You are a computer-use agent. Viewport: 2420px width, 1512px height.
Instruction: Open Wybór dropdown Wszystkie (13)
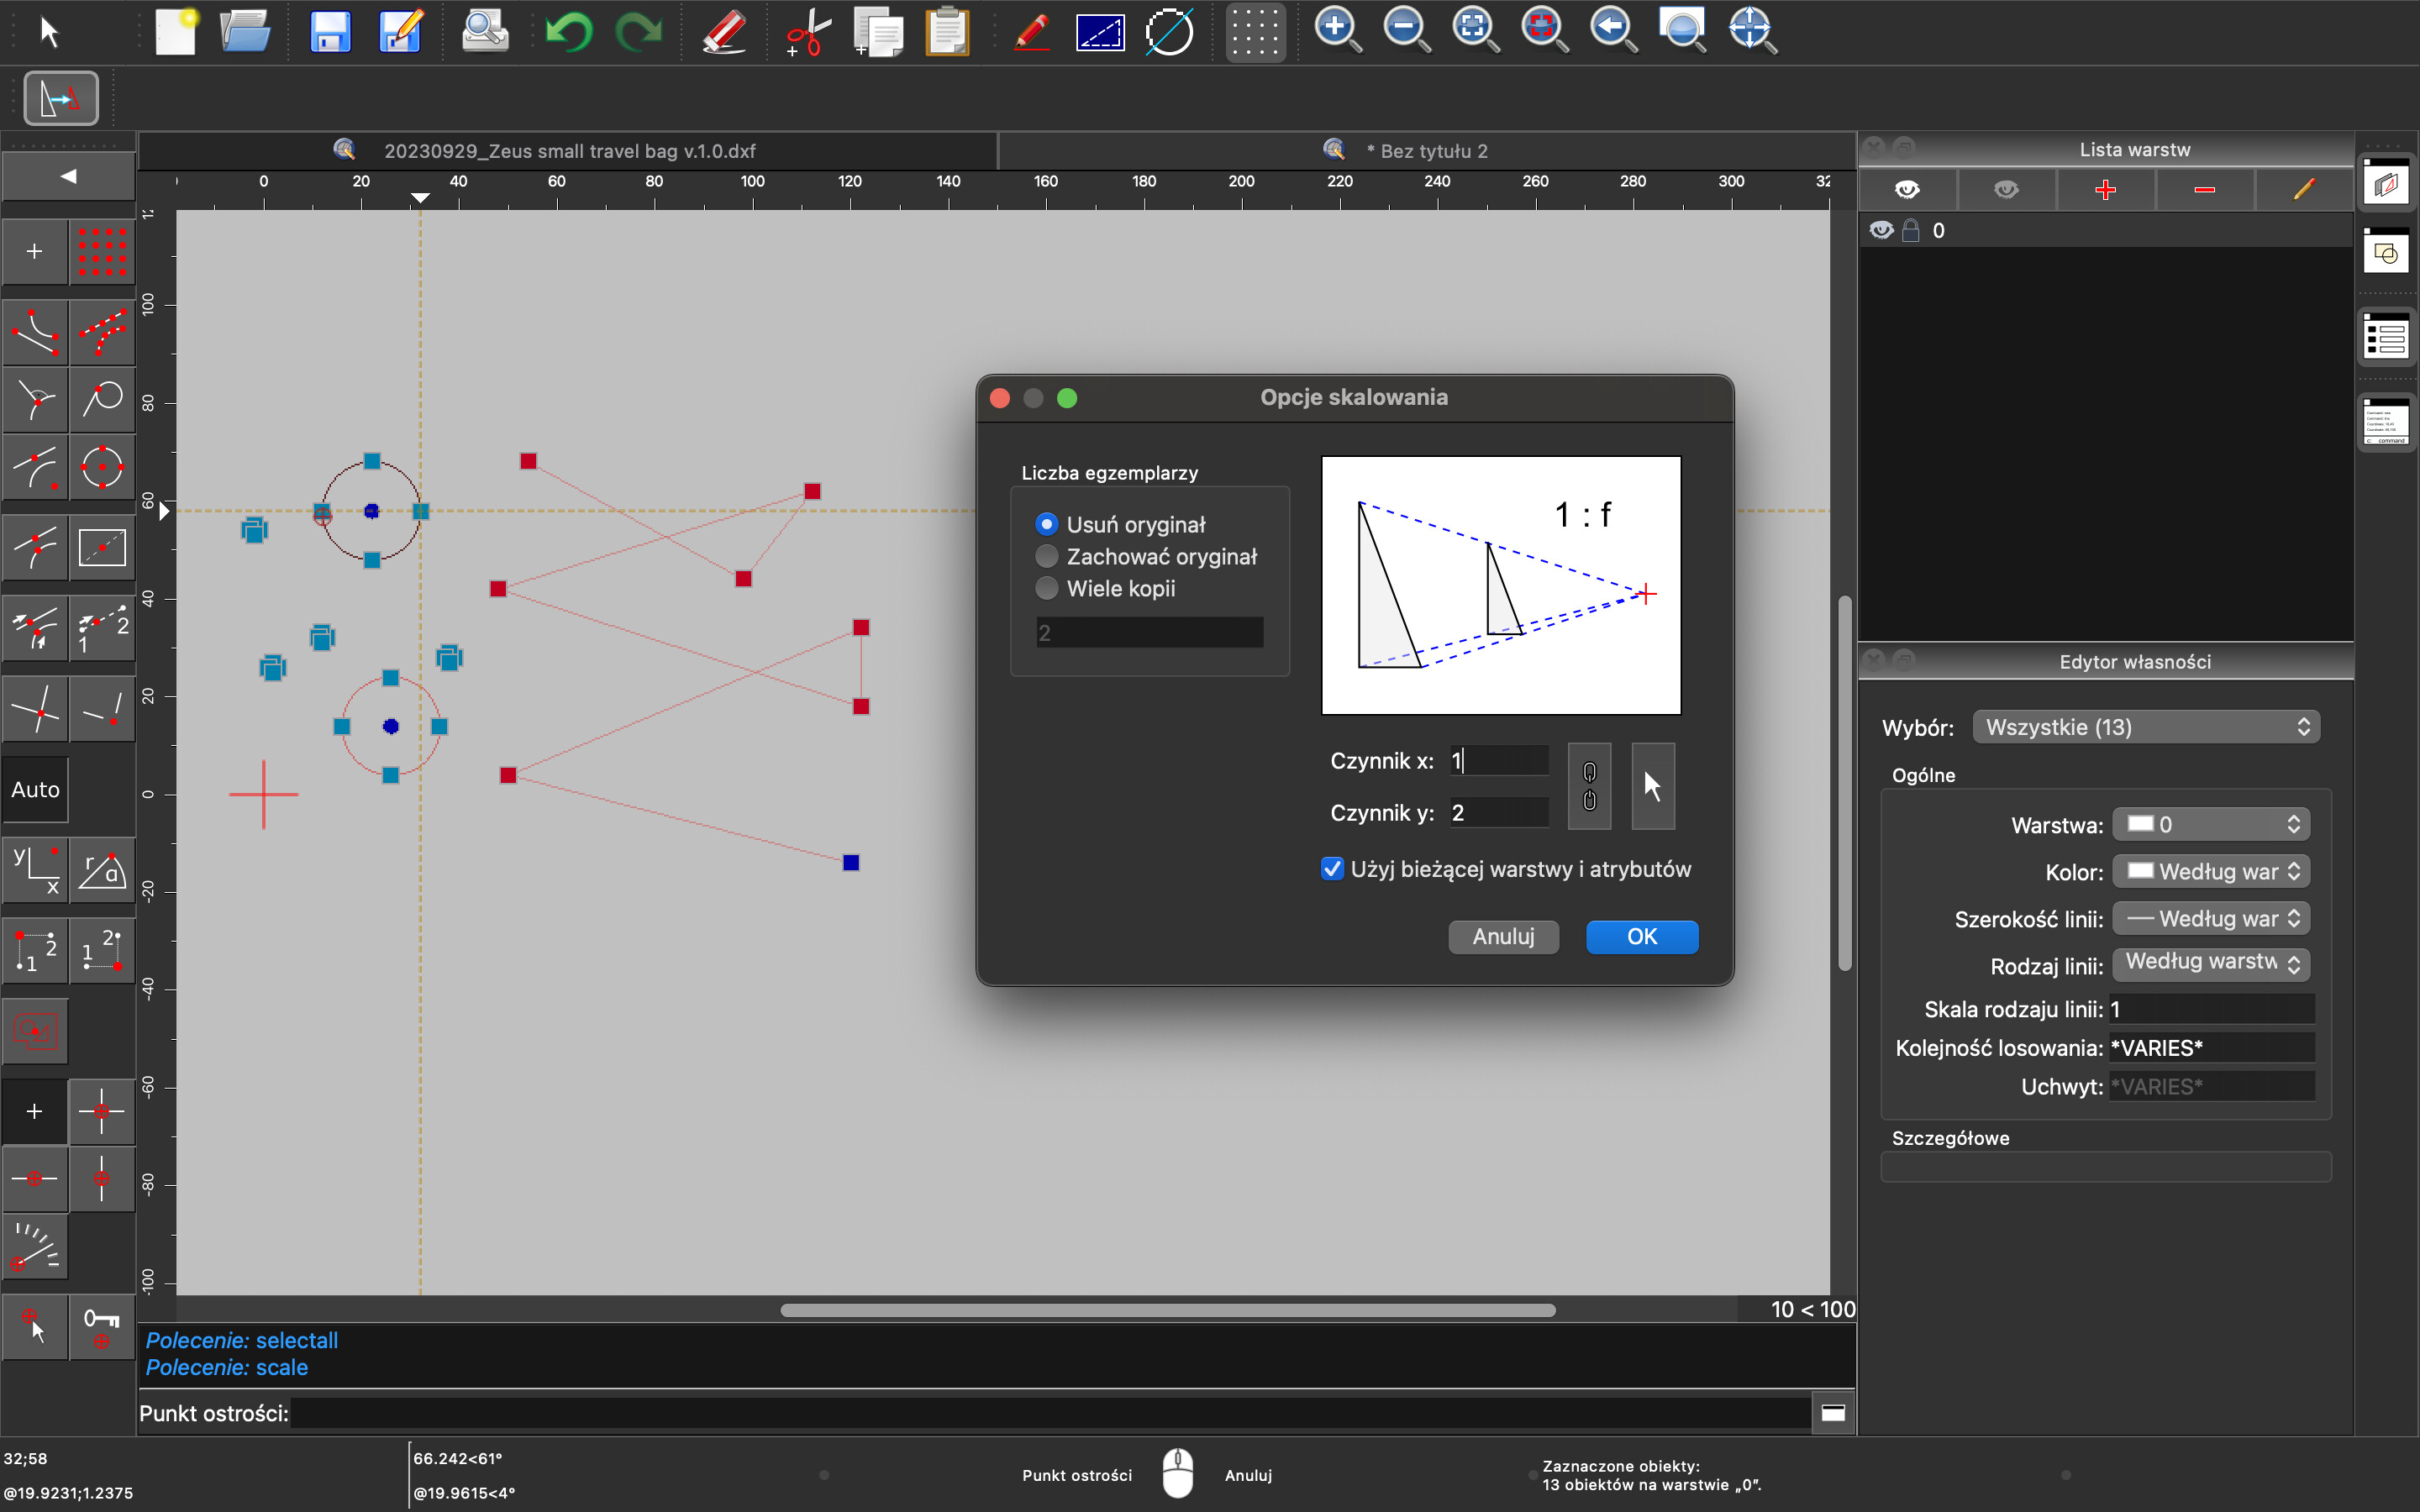tap(2146, 727)
